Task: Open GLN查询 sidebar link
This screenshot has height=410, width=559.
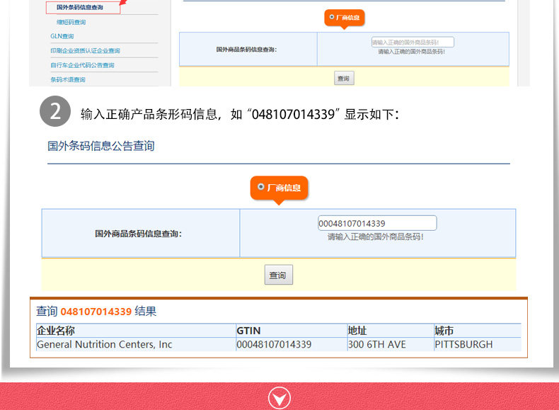Action: tap(62, 36)
